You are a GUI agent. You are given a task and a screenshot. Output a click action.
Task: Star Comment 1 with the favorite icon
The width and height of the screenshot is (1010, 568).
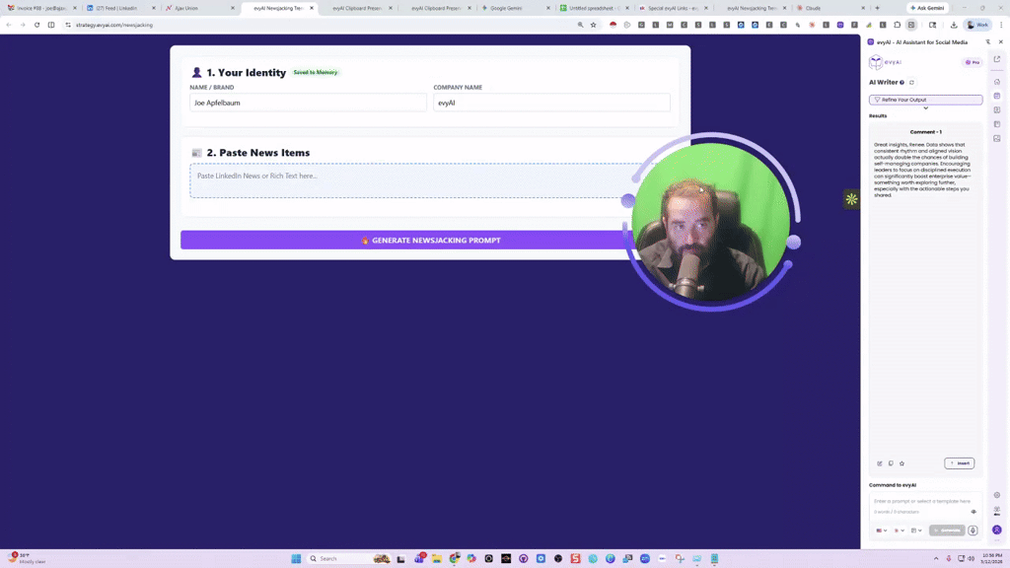902,463
